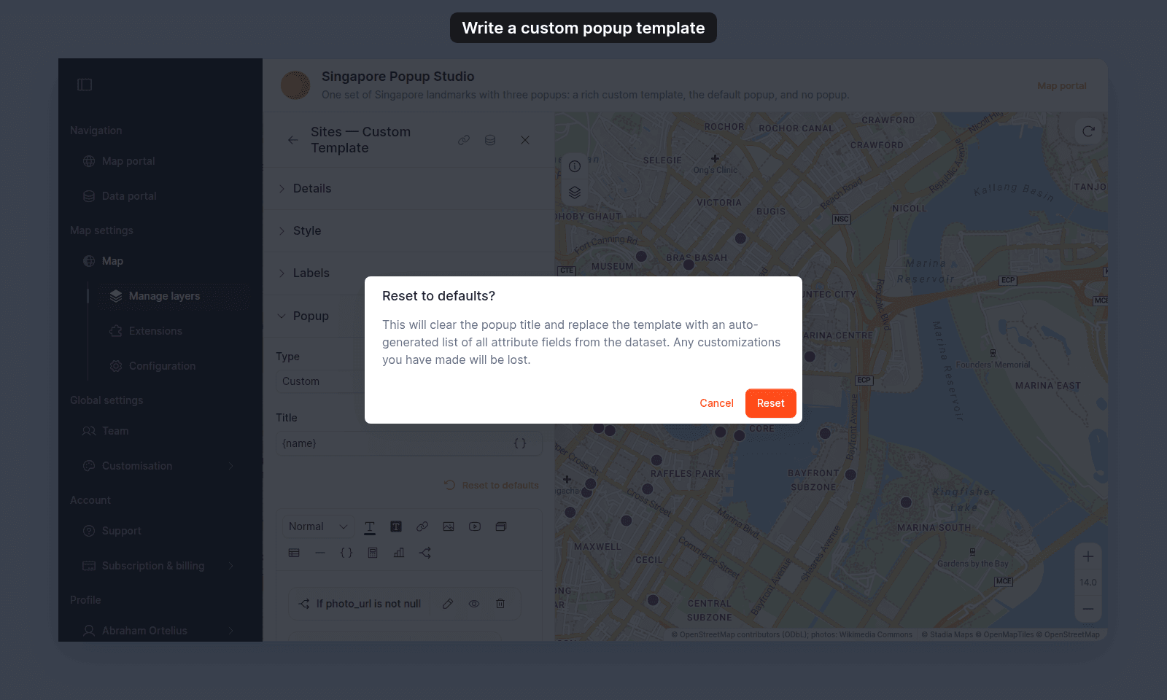Select Map under Map settings
Image resolution: width=1167 pixels, height=700 pixels.
(112, 261)
